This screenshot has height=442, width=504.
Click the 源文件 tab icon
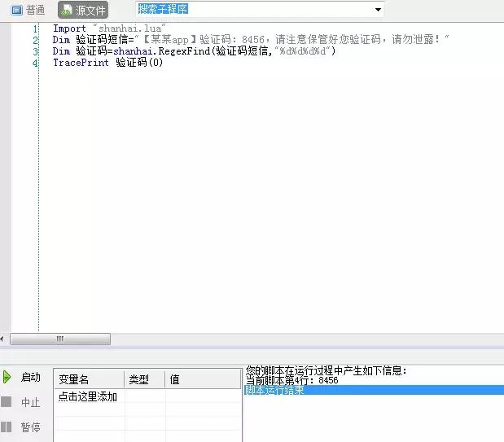click(67, 11)
